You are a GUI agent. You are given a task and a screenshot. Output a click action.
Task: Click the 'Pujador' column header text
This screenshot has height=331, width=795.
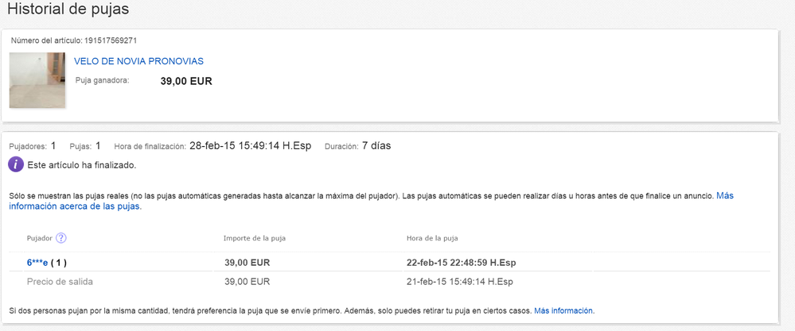click(40, 238)
